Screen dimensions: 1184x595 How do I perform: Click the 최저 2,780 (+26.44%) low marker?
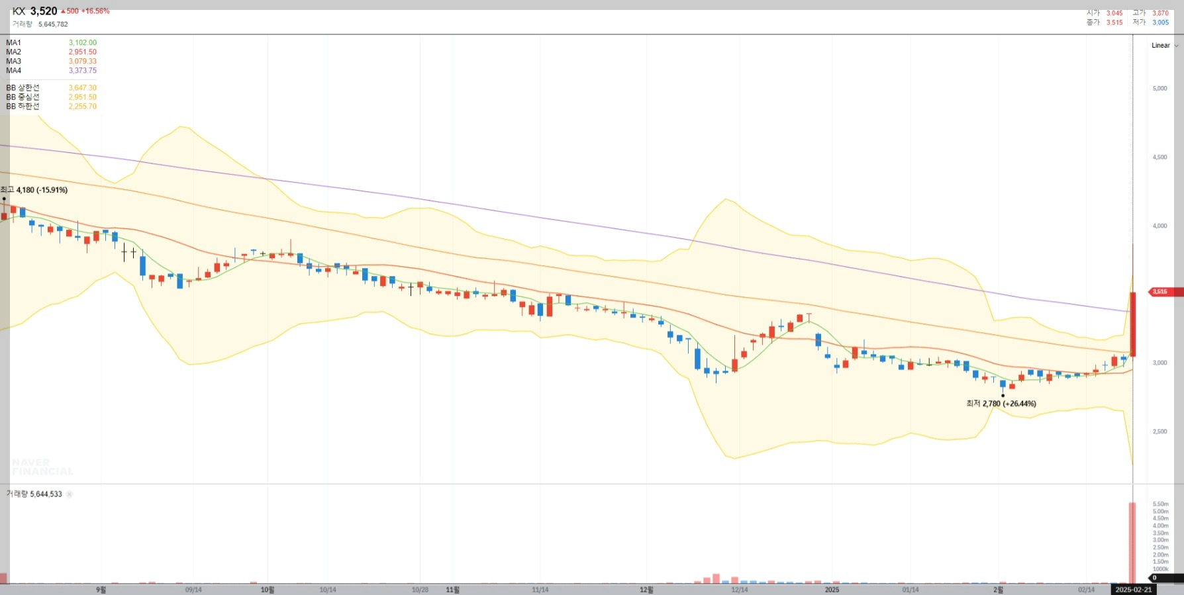(1001, 404)
